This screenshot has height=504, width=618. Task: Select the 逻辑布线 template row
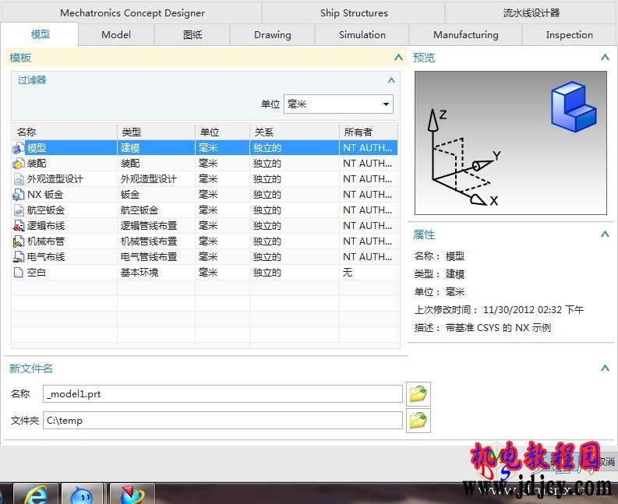[204, 226]
